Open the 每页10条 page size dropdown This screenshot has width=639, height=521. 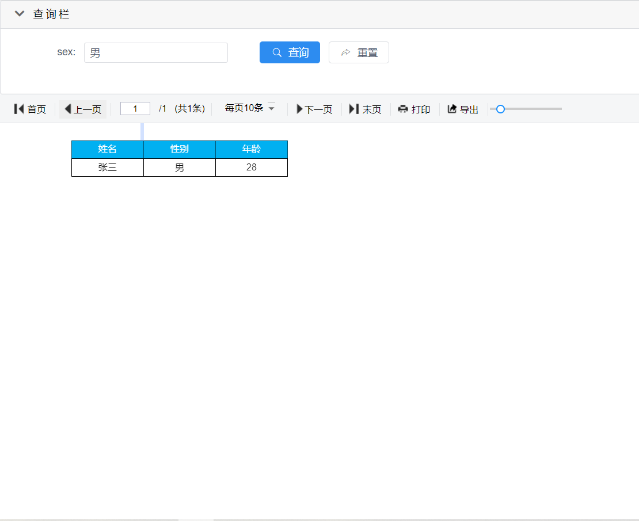coord(244,108)
